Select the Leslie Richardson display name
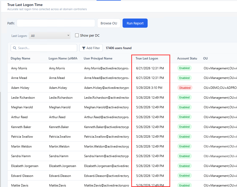This screenshot has width=237, height=187. pyautogui.click(x=23, y=98)
